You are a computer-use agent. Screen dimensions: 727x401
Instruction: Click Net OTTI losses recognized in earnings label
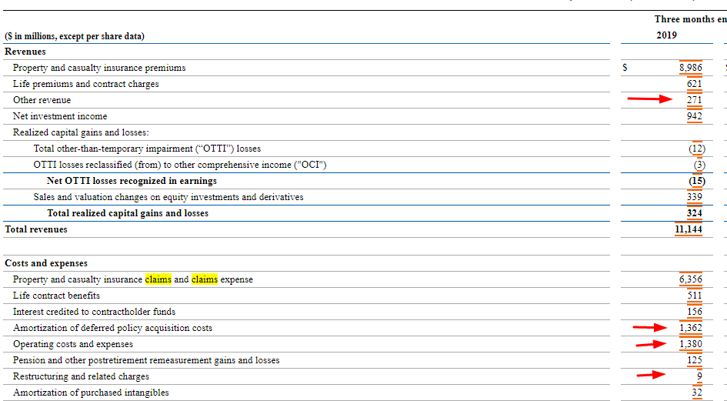[132, 181]
